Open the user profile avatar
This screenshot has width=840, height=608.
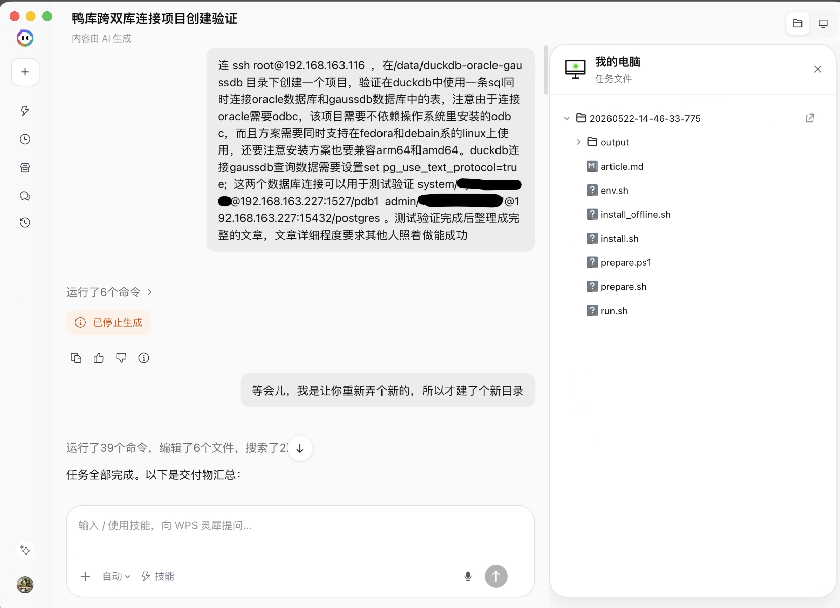[x=25, y=585]
